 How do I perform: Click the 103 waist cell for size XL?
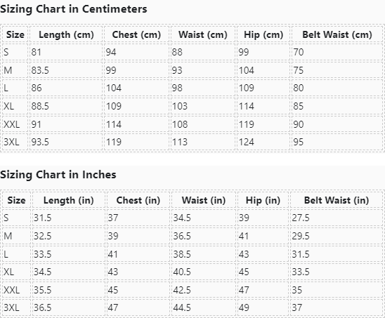click(x=203, y=106)
